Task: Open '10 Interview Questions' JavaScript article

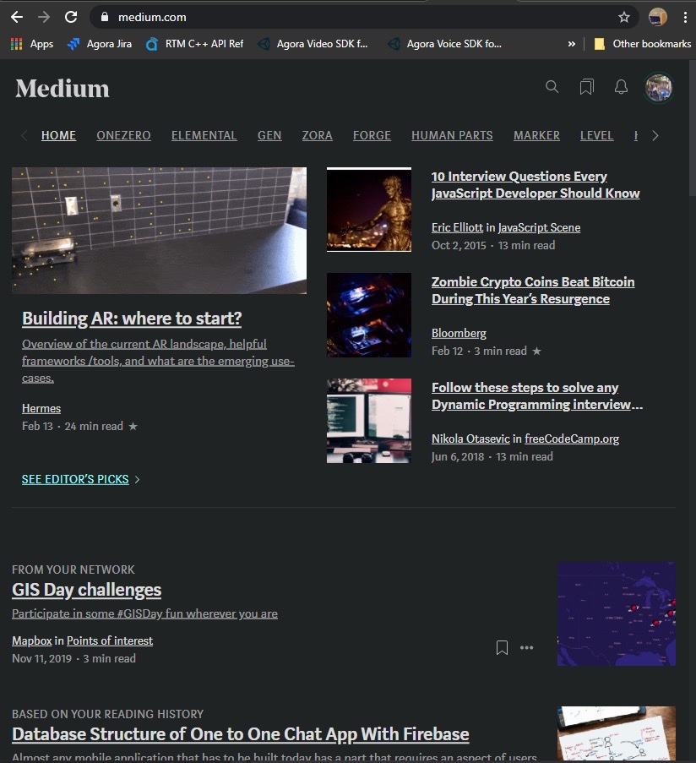Action: [x=536, y=184]
